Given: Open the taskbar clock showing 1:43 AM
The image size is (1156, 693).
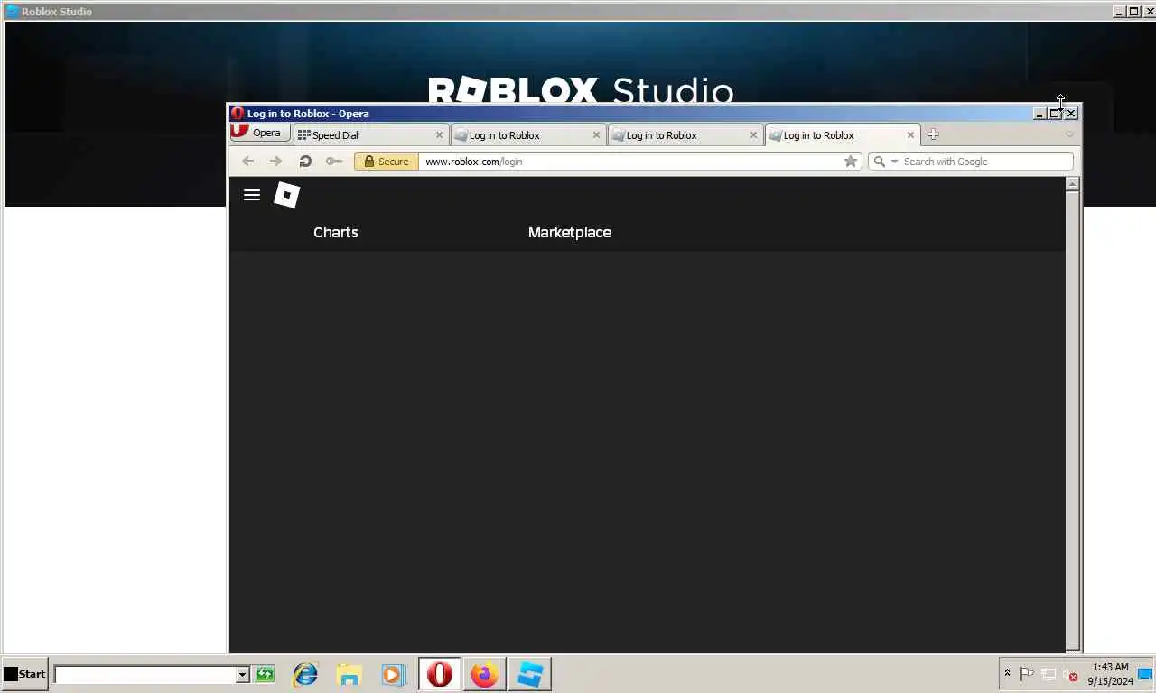Looking at the screenshot, I should tap(1110, 674).
